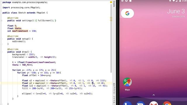Click the value 115 on the x2 line
The width and height of the screenshot is (187, 105).
pos(102,80)
